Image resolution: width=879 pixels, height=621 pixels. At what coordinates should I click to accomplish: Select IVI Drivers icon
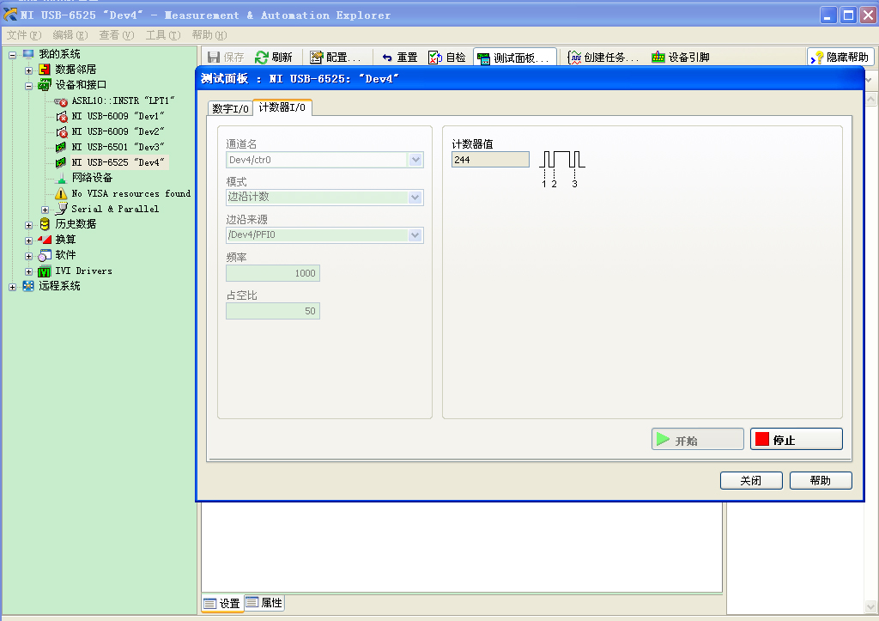(x=45, y=271)
